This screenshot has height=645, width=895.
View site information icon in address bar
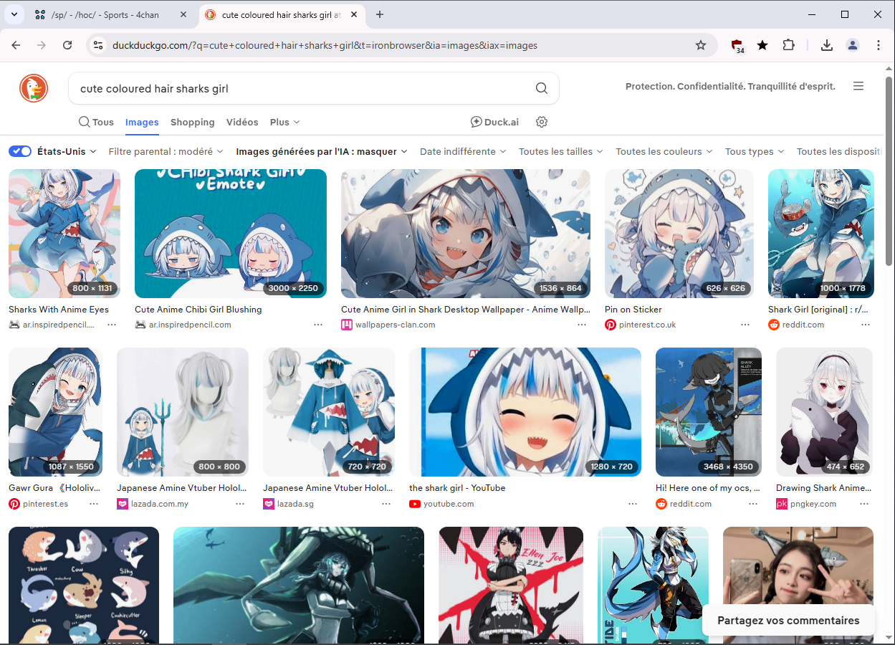pos(99,45)
